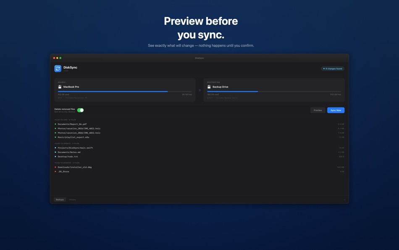Viewport: 399px width, 250px height.
Task: Click the sync direction arrow between drives
Action: coord(199,89)
